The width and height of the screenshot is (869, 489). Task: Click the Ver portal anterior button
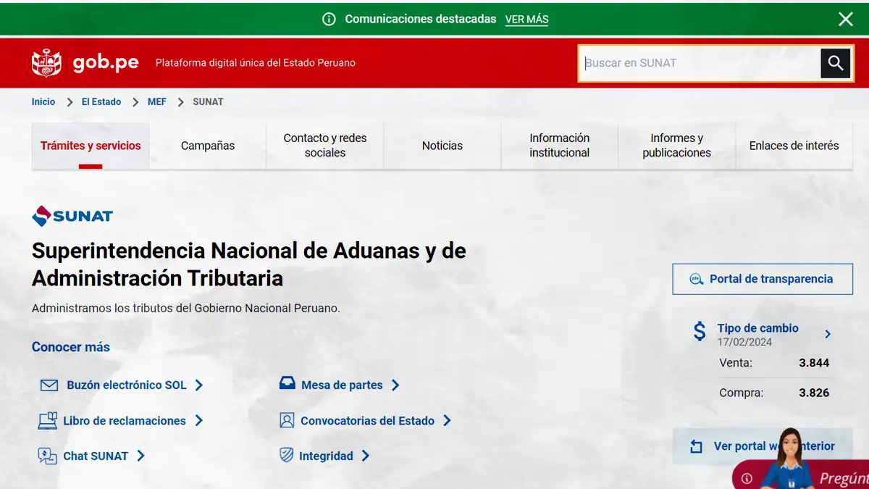tap(763, 446)
